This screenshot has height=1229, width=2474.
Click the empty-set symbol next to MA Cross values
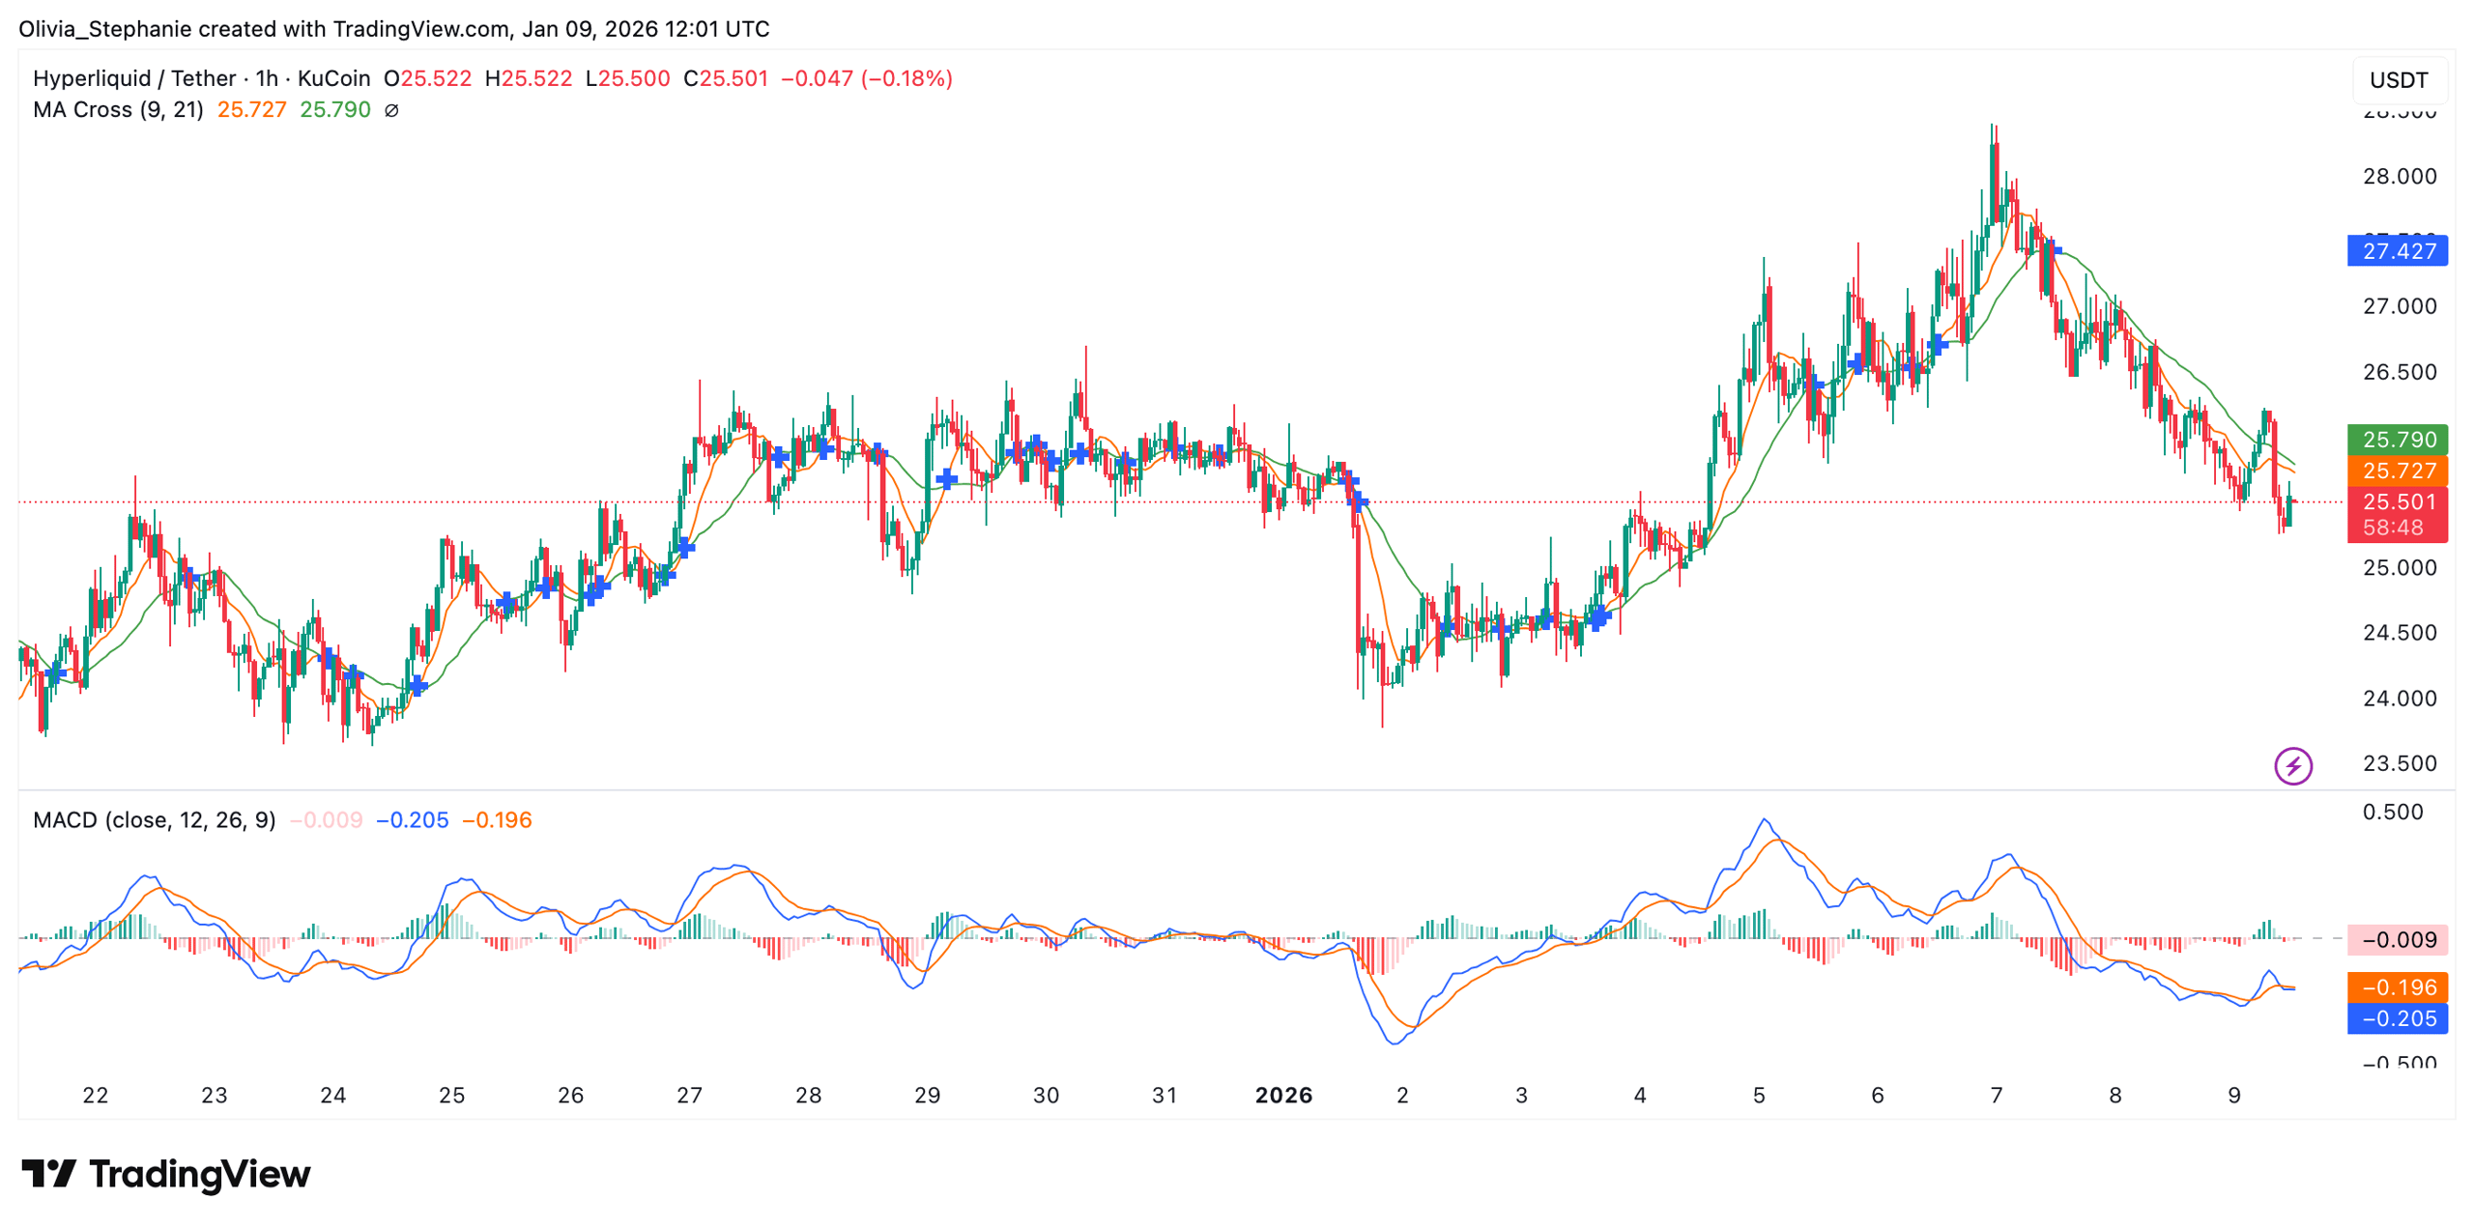pos(391,110)
